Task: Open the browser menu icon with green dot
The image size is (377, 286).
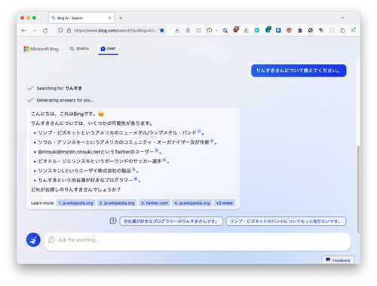Action: click(x=353, y=30)
